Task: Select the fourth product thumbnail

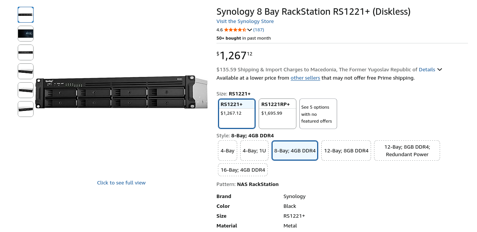Action: (x=26, y=71)
